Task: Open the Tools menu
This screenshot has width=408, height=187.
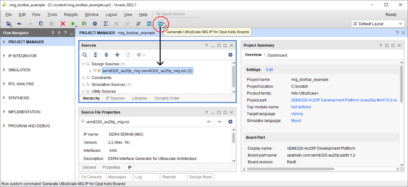Action: (x=52, y=15)
